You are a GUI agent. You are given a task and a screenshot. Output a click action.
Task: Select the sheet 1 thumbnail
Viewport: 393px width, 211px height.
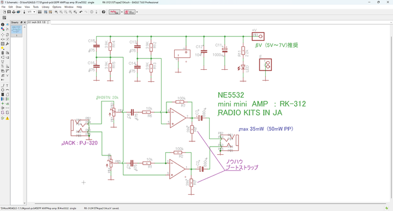click(x=17, y=31)
